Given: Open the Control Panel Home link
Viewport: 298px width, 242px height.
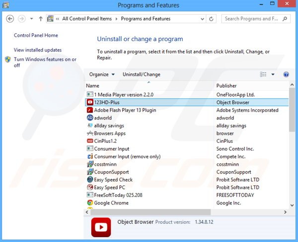Looking at the screenshot, I should click(36, 35).
